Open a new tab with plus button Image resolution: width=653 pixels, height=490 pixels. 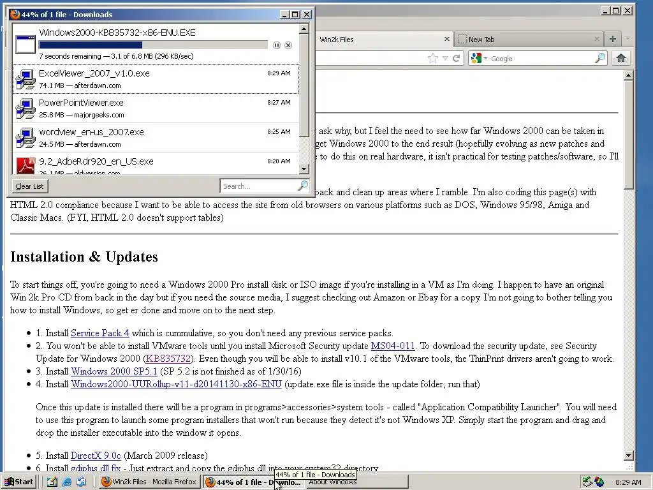point(613,39)
